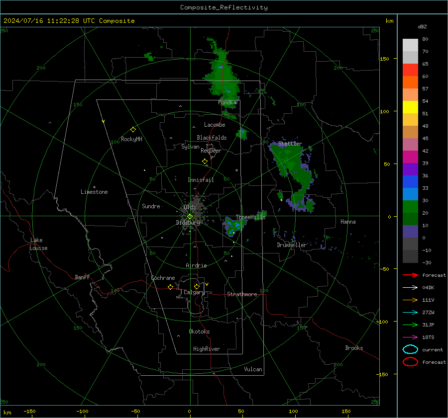Click the Airdrie city label
The width and height of the screenshot is (448, 418).
[x=196, y=265]
